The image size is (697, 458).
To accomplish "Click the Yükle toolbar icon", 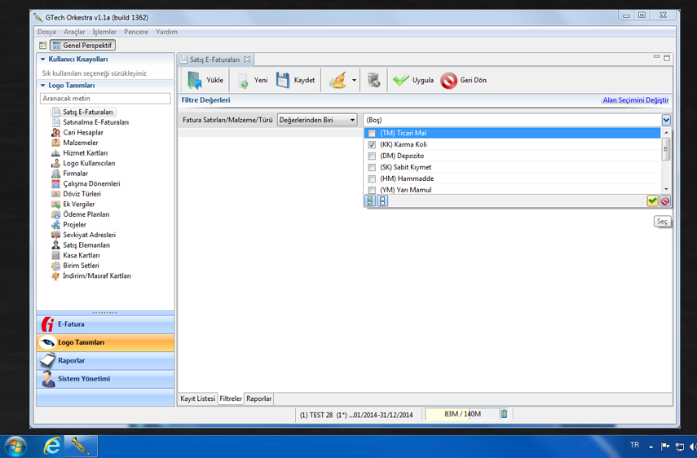I will [194, 80].
